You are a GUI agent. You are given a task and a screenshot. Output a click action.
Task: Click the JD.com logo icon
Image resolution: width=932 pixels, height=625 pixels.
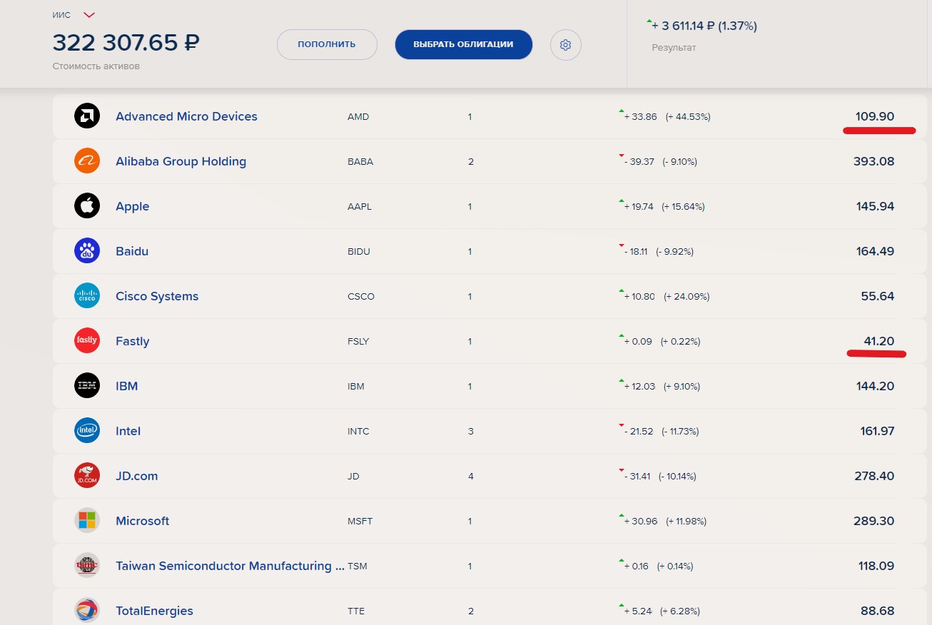(x=87, y=476)
